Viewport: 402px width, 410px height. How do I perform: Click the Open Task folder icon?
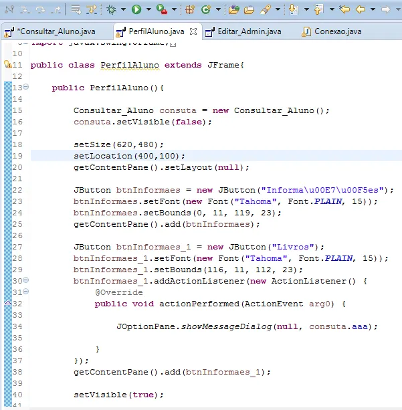coord(249,9)
